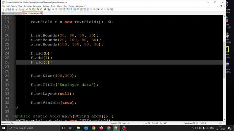Zoom in using the toolbar icon
The height and width of the screenshot is (131, 234).
[53, 9]
